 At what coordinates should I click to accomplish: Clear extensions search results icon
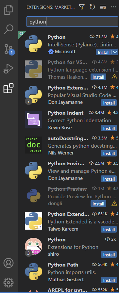[x=103, y=7]
